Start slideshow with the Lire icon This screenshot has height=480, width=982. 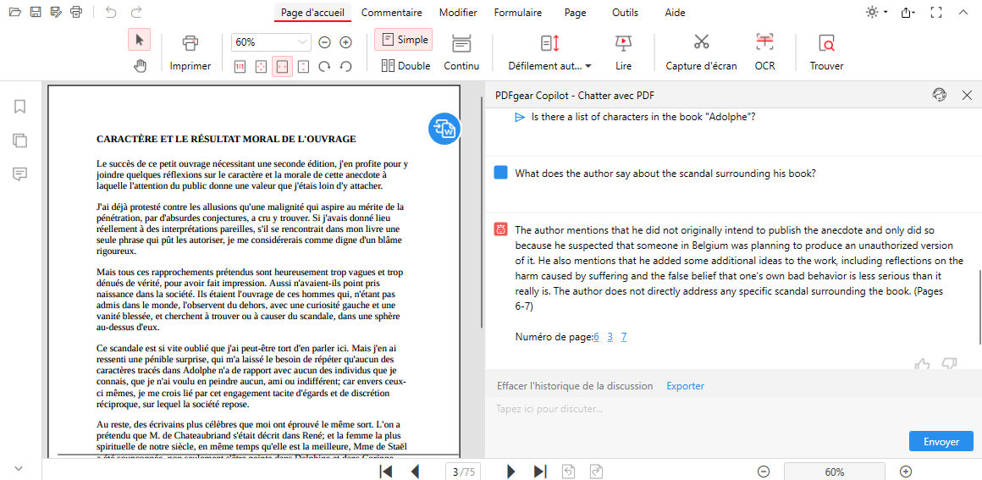(x=623, y=42)
